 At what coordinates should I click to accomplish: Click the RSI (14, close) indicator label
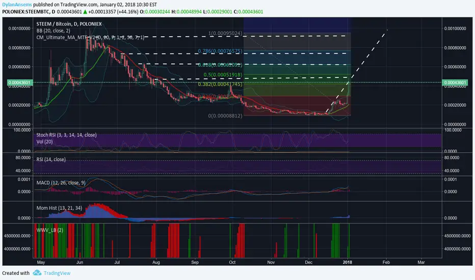(x=51, y=159)
